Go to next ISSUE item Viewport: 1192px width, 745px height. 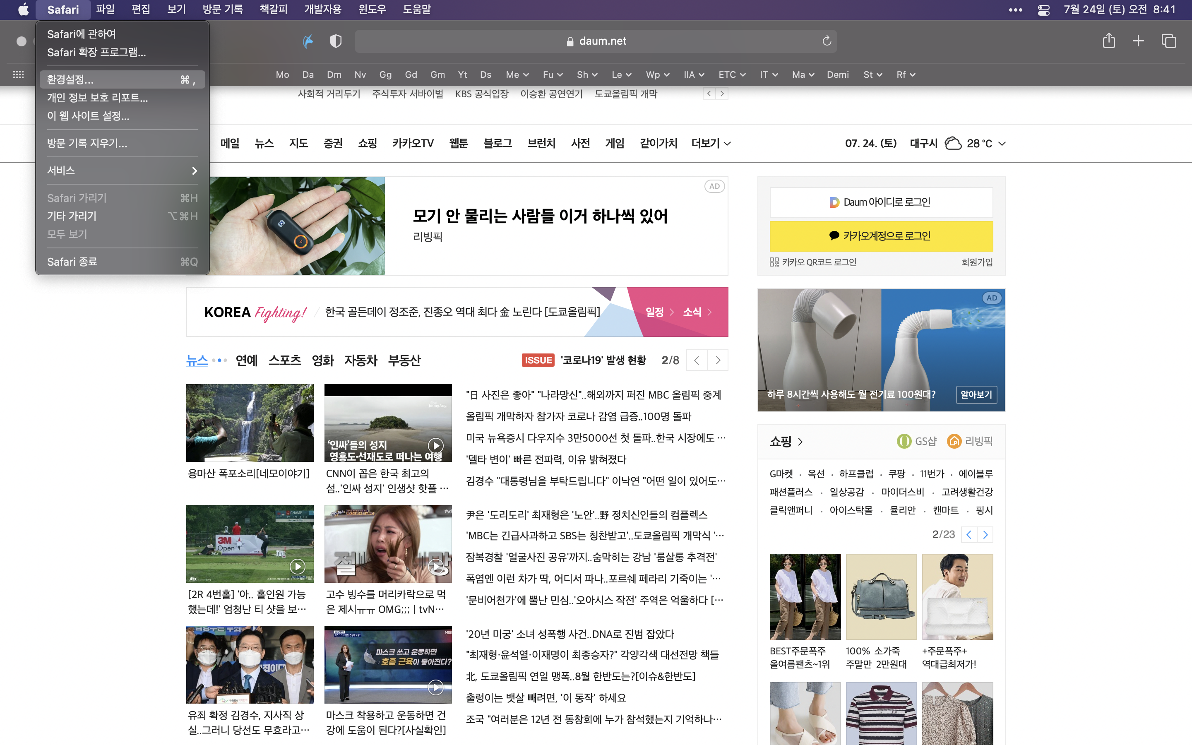click(718, 360)
